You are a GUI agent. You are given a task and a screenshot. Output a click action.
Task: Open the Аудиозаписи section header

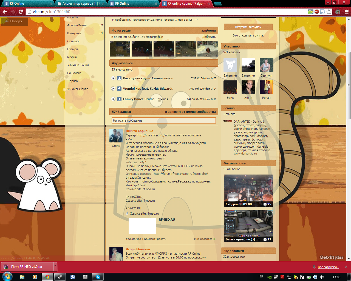click(164, 63)
